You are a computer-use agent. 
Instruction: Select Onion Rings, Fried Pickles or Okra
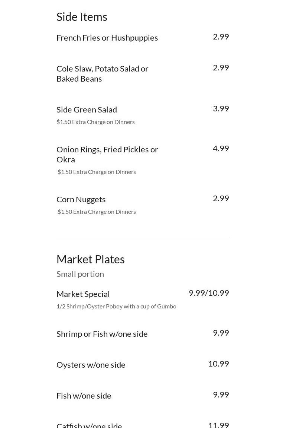click(x=107, y=154)
